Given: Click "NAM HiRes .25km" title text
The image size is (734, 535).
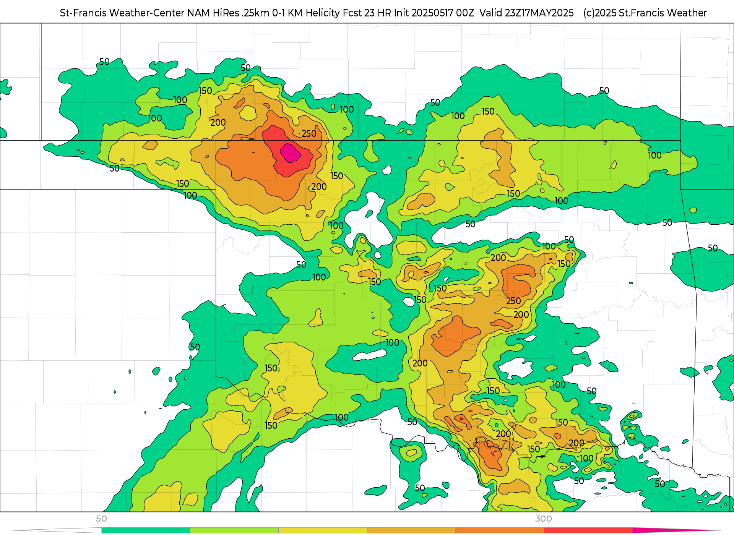Looking at the screenshot, I should point(228,13).
